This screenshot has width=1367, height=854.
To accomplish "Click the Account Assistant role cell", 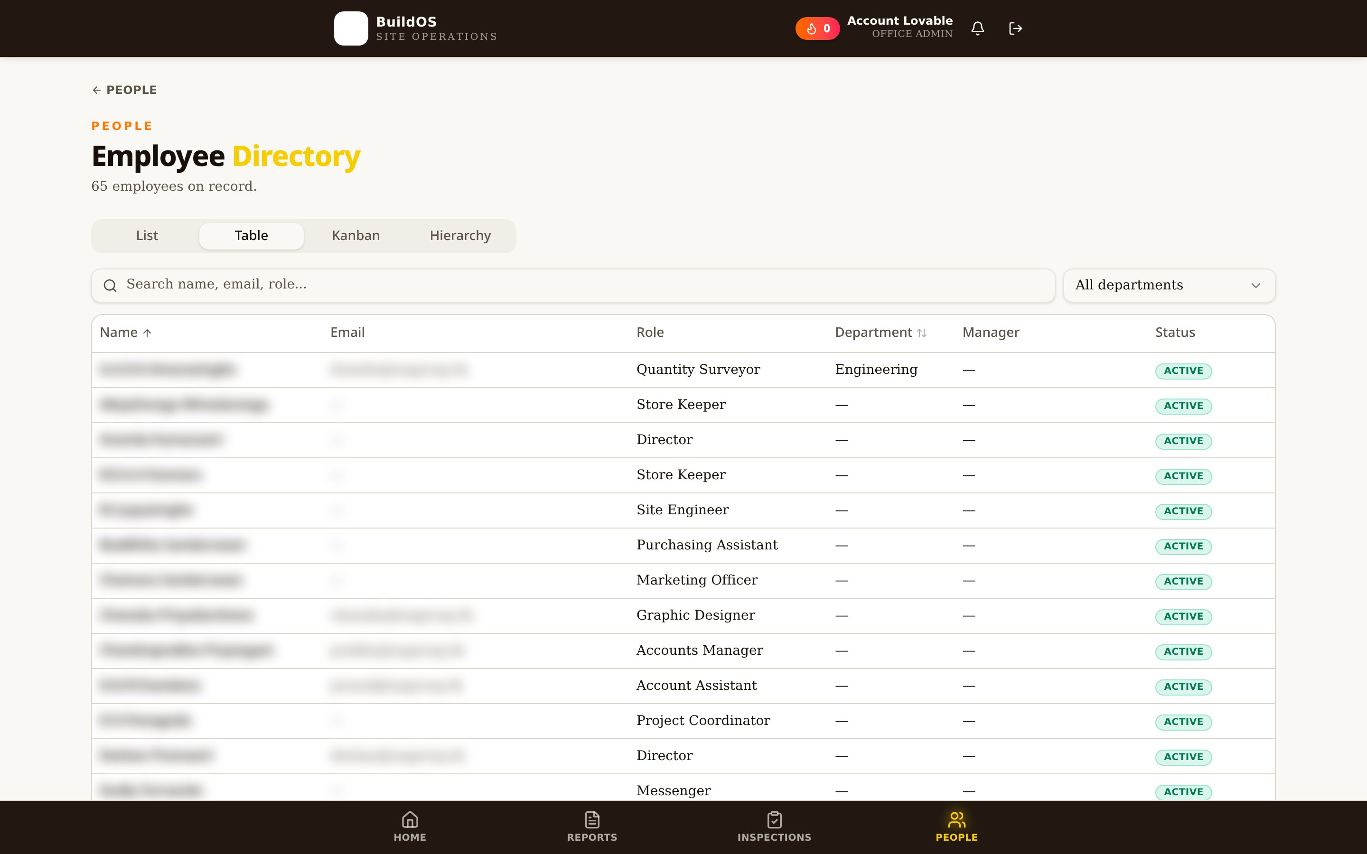I will pos(696,685).
